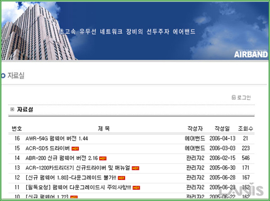The image size is (270, 201).
Task: Click banner slogan 초고속 유무선 네트워크 장비의 선두주자 에어밴드
Action: (x=127, y=32)
